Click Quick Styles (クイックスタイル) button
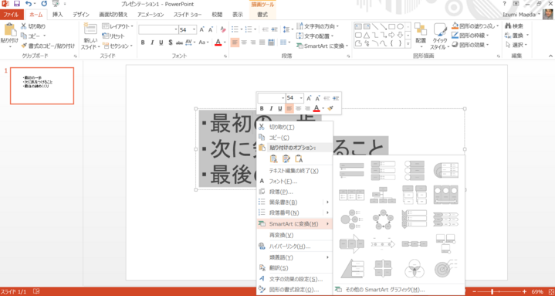Viewport: 555px width, 296px height. pos(440,36)
